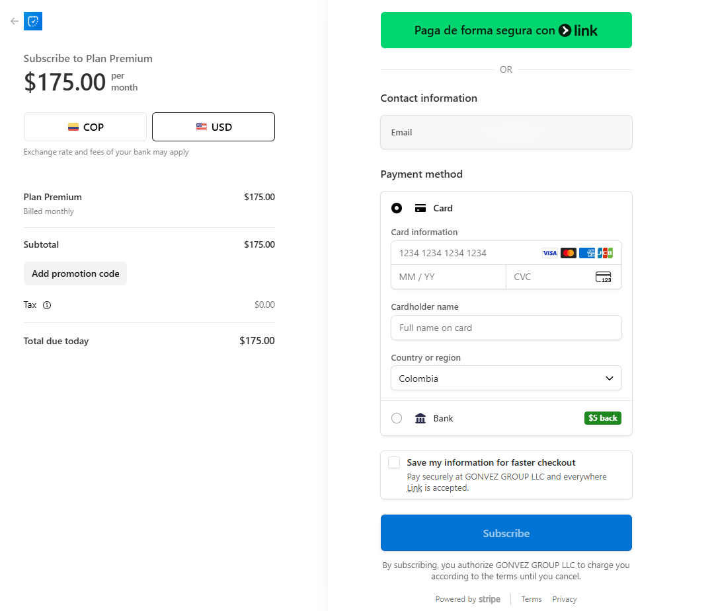Open the Link underlined text link
The width and height of the screenshot is (712, 611).
[x=414, y=488]
